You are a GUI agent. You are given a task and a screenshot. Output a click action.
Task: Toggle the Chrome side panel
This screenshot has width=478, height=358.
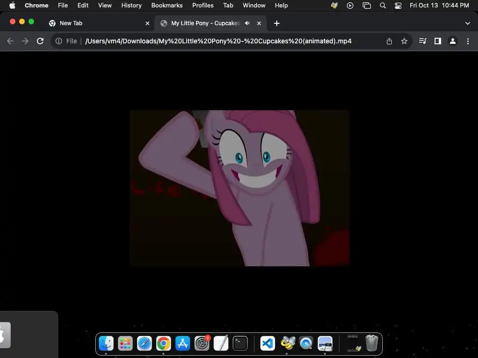coord(438,41)
